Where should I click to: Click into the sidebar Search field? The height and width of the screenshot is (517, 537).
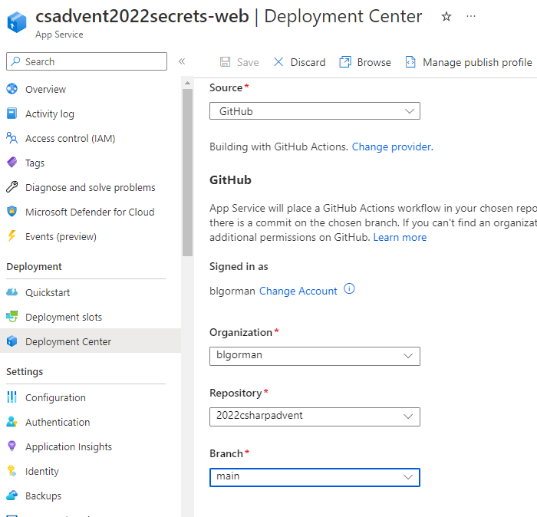87,61
